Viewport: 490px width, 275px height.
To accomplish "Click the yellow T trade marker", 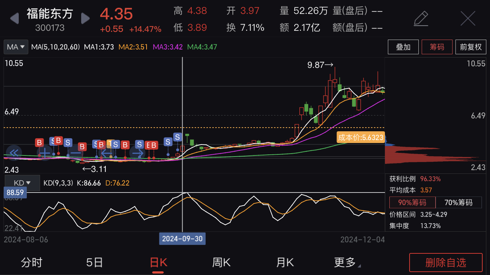I will click(111, 144).
